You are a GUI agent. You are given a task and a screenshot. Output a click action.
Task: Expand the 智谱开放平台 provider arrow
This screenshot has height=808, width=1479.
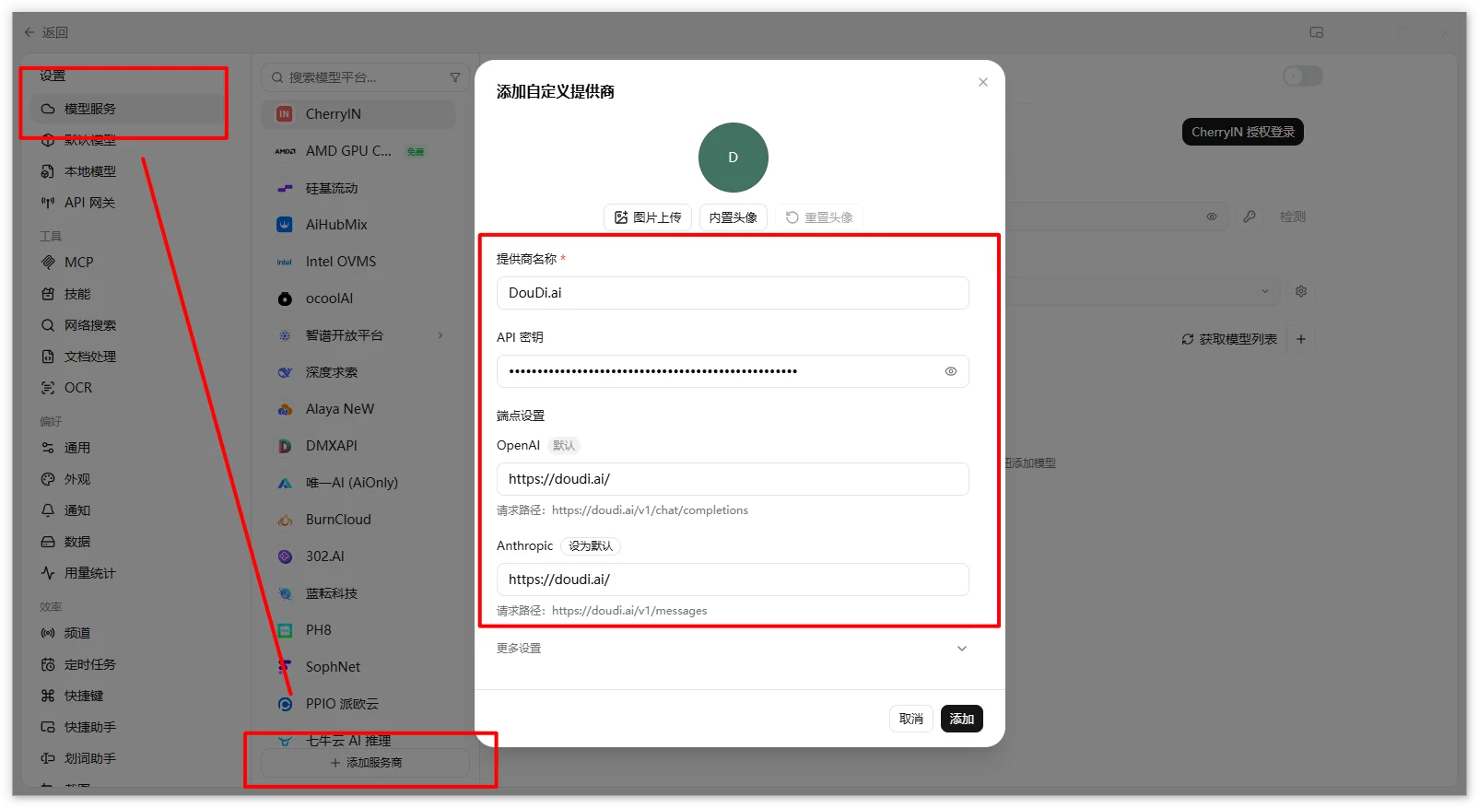pos(440,335)
